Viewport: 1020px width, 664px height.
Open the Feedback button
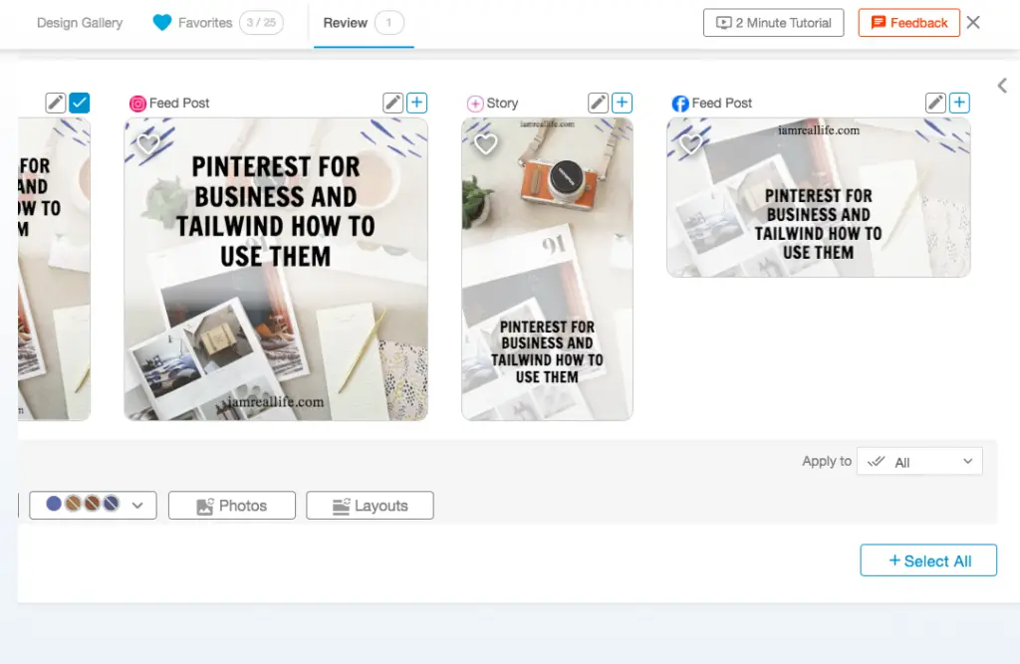pos(908,23)
